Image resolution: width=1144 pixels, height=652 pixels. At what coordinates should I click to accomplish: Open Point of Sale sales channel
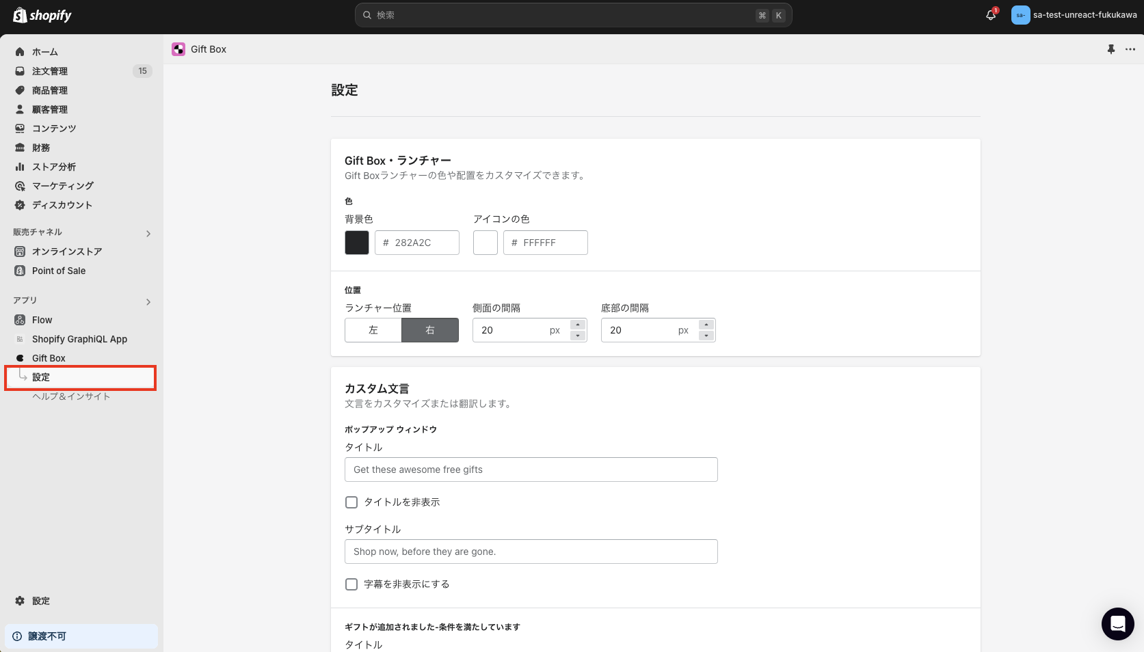tap(58, 270)
